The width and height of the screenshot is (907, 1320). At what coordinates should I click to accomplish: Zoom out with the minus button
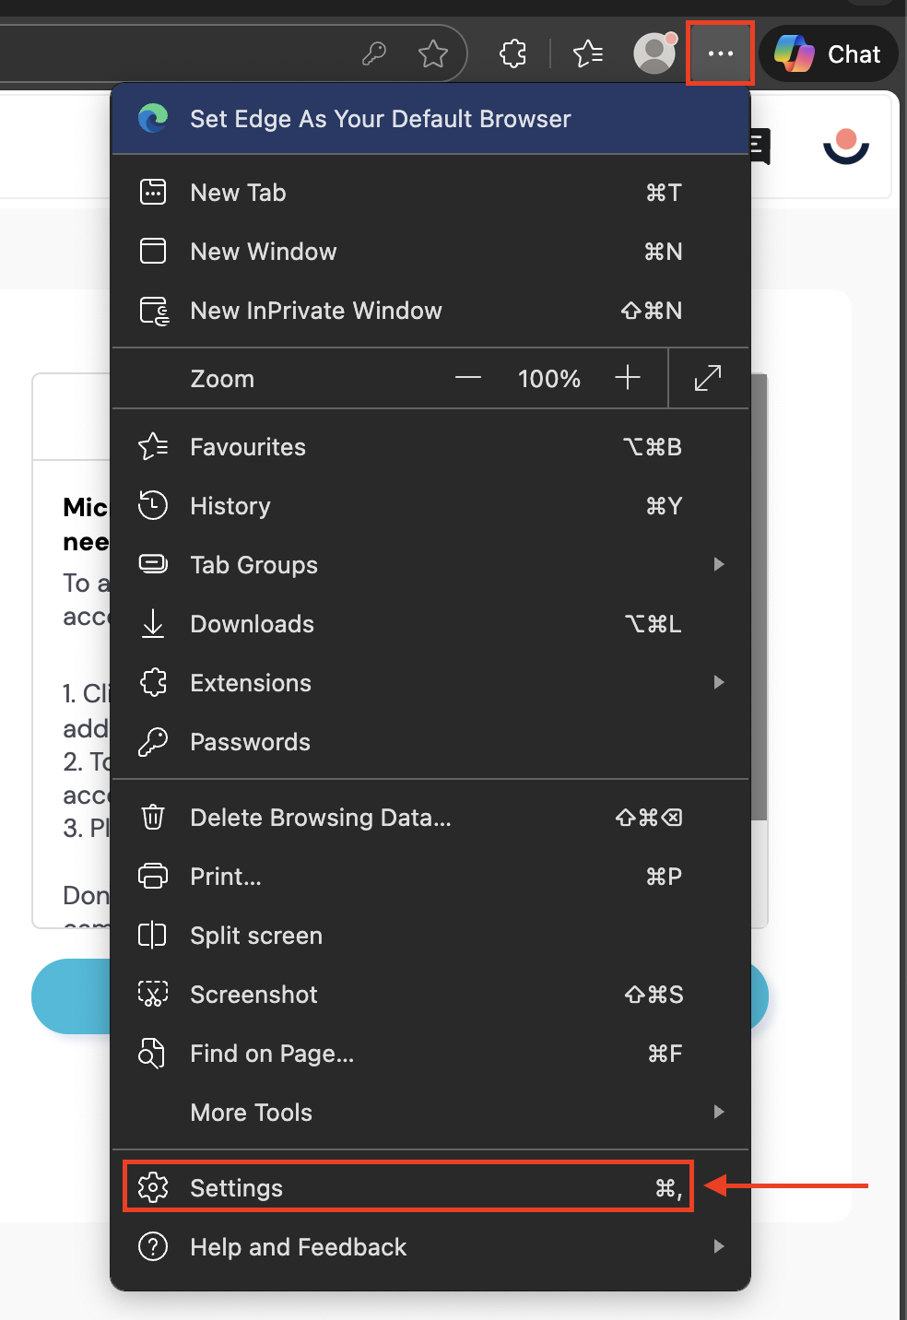(468, 378)
